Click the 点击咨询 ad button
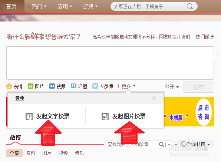Screen dimensions: 221x162 pos(204,112)
